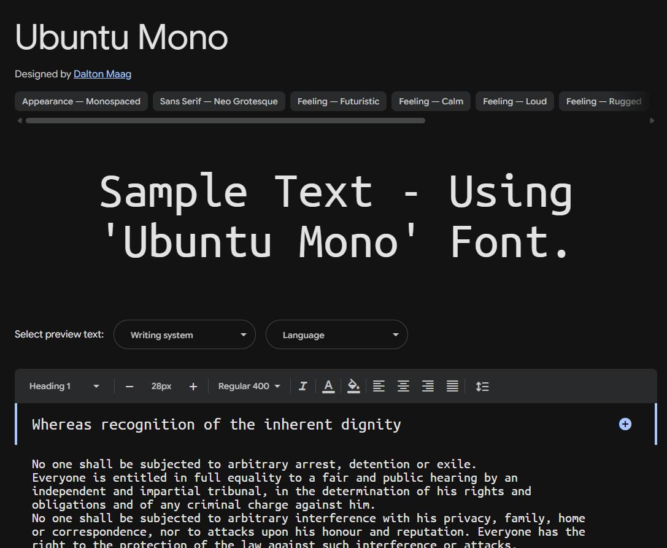Select the Feeling — Calm tag
667x548 pixels.
click(x=431, y=101)
